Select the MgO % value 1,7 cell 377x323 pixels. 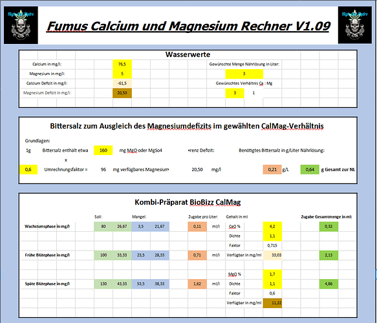272,275
